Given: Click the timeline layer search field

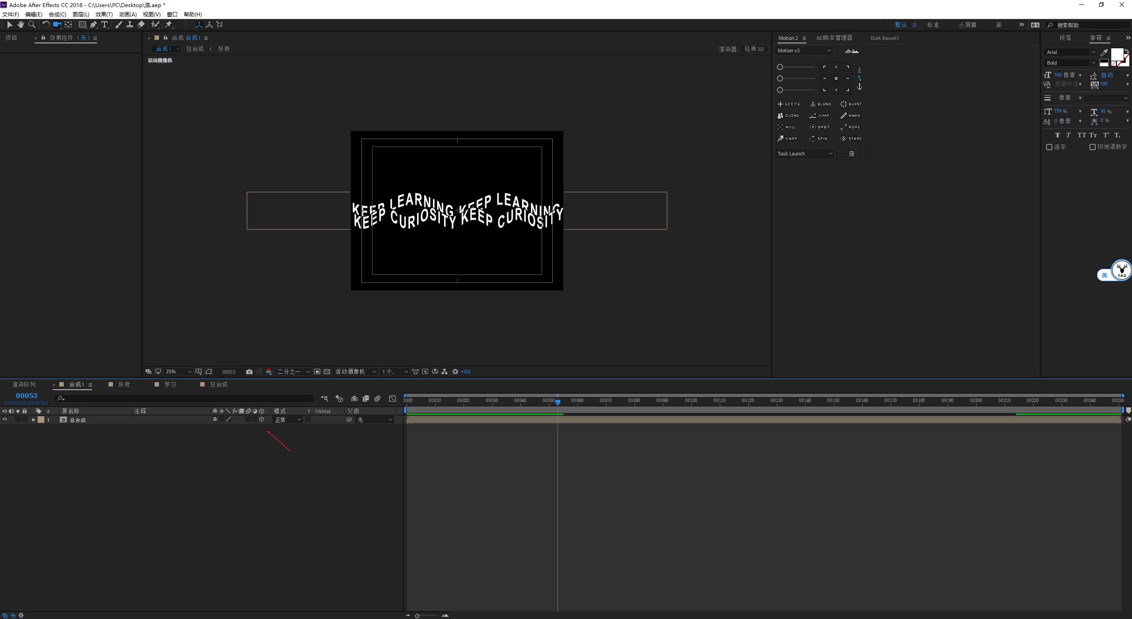Looking at the screenshot, I should (186, 398).
